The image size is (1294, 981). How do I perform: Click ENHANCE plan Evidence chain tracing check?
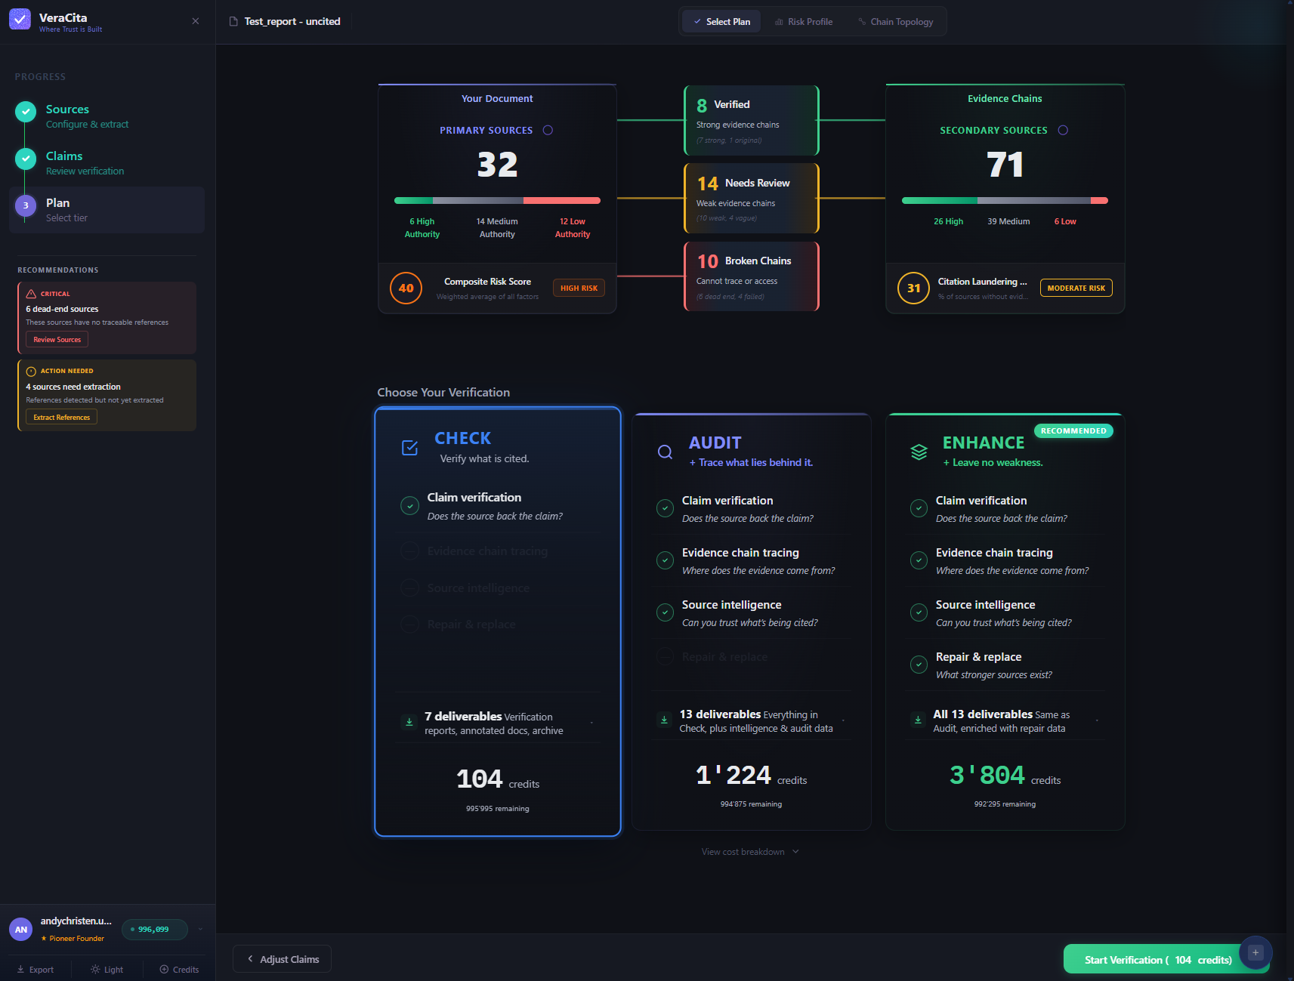[919, 560]
